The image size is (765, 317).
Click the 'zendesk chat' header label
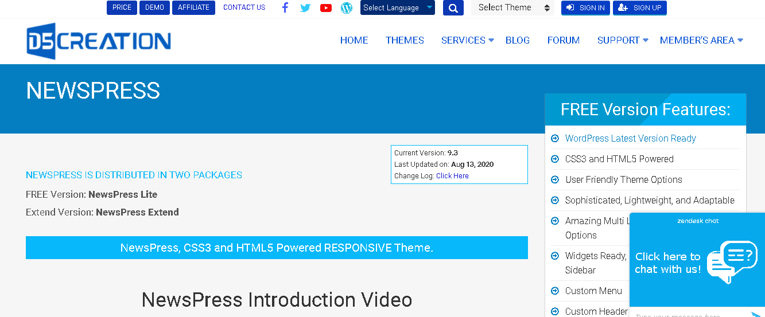click(x=697, y=221)
